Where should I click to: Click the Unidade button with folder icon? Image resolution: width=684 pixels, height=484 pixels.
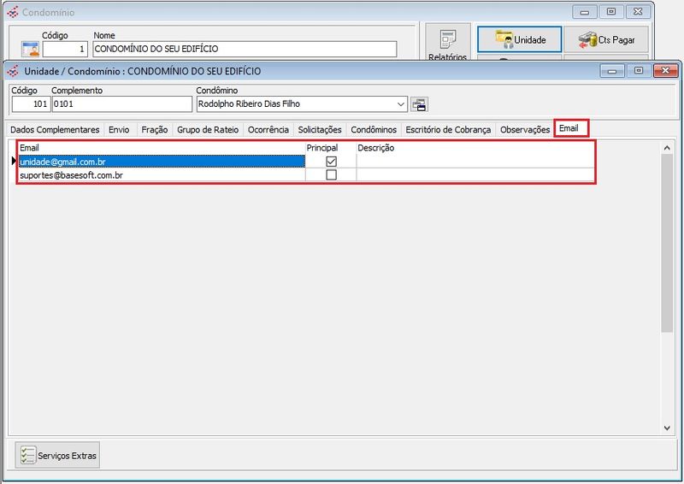click(x=519, y=39)
